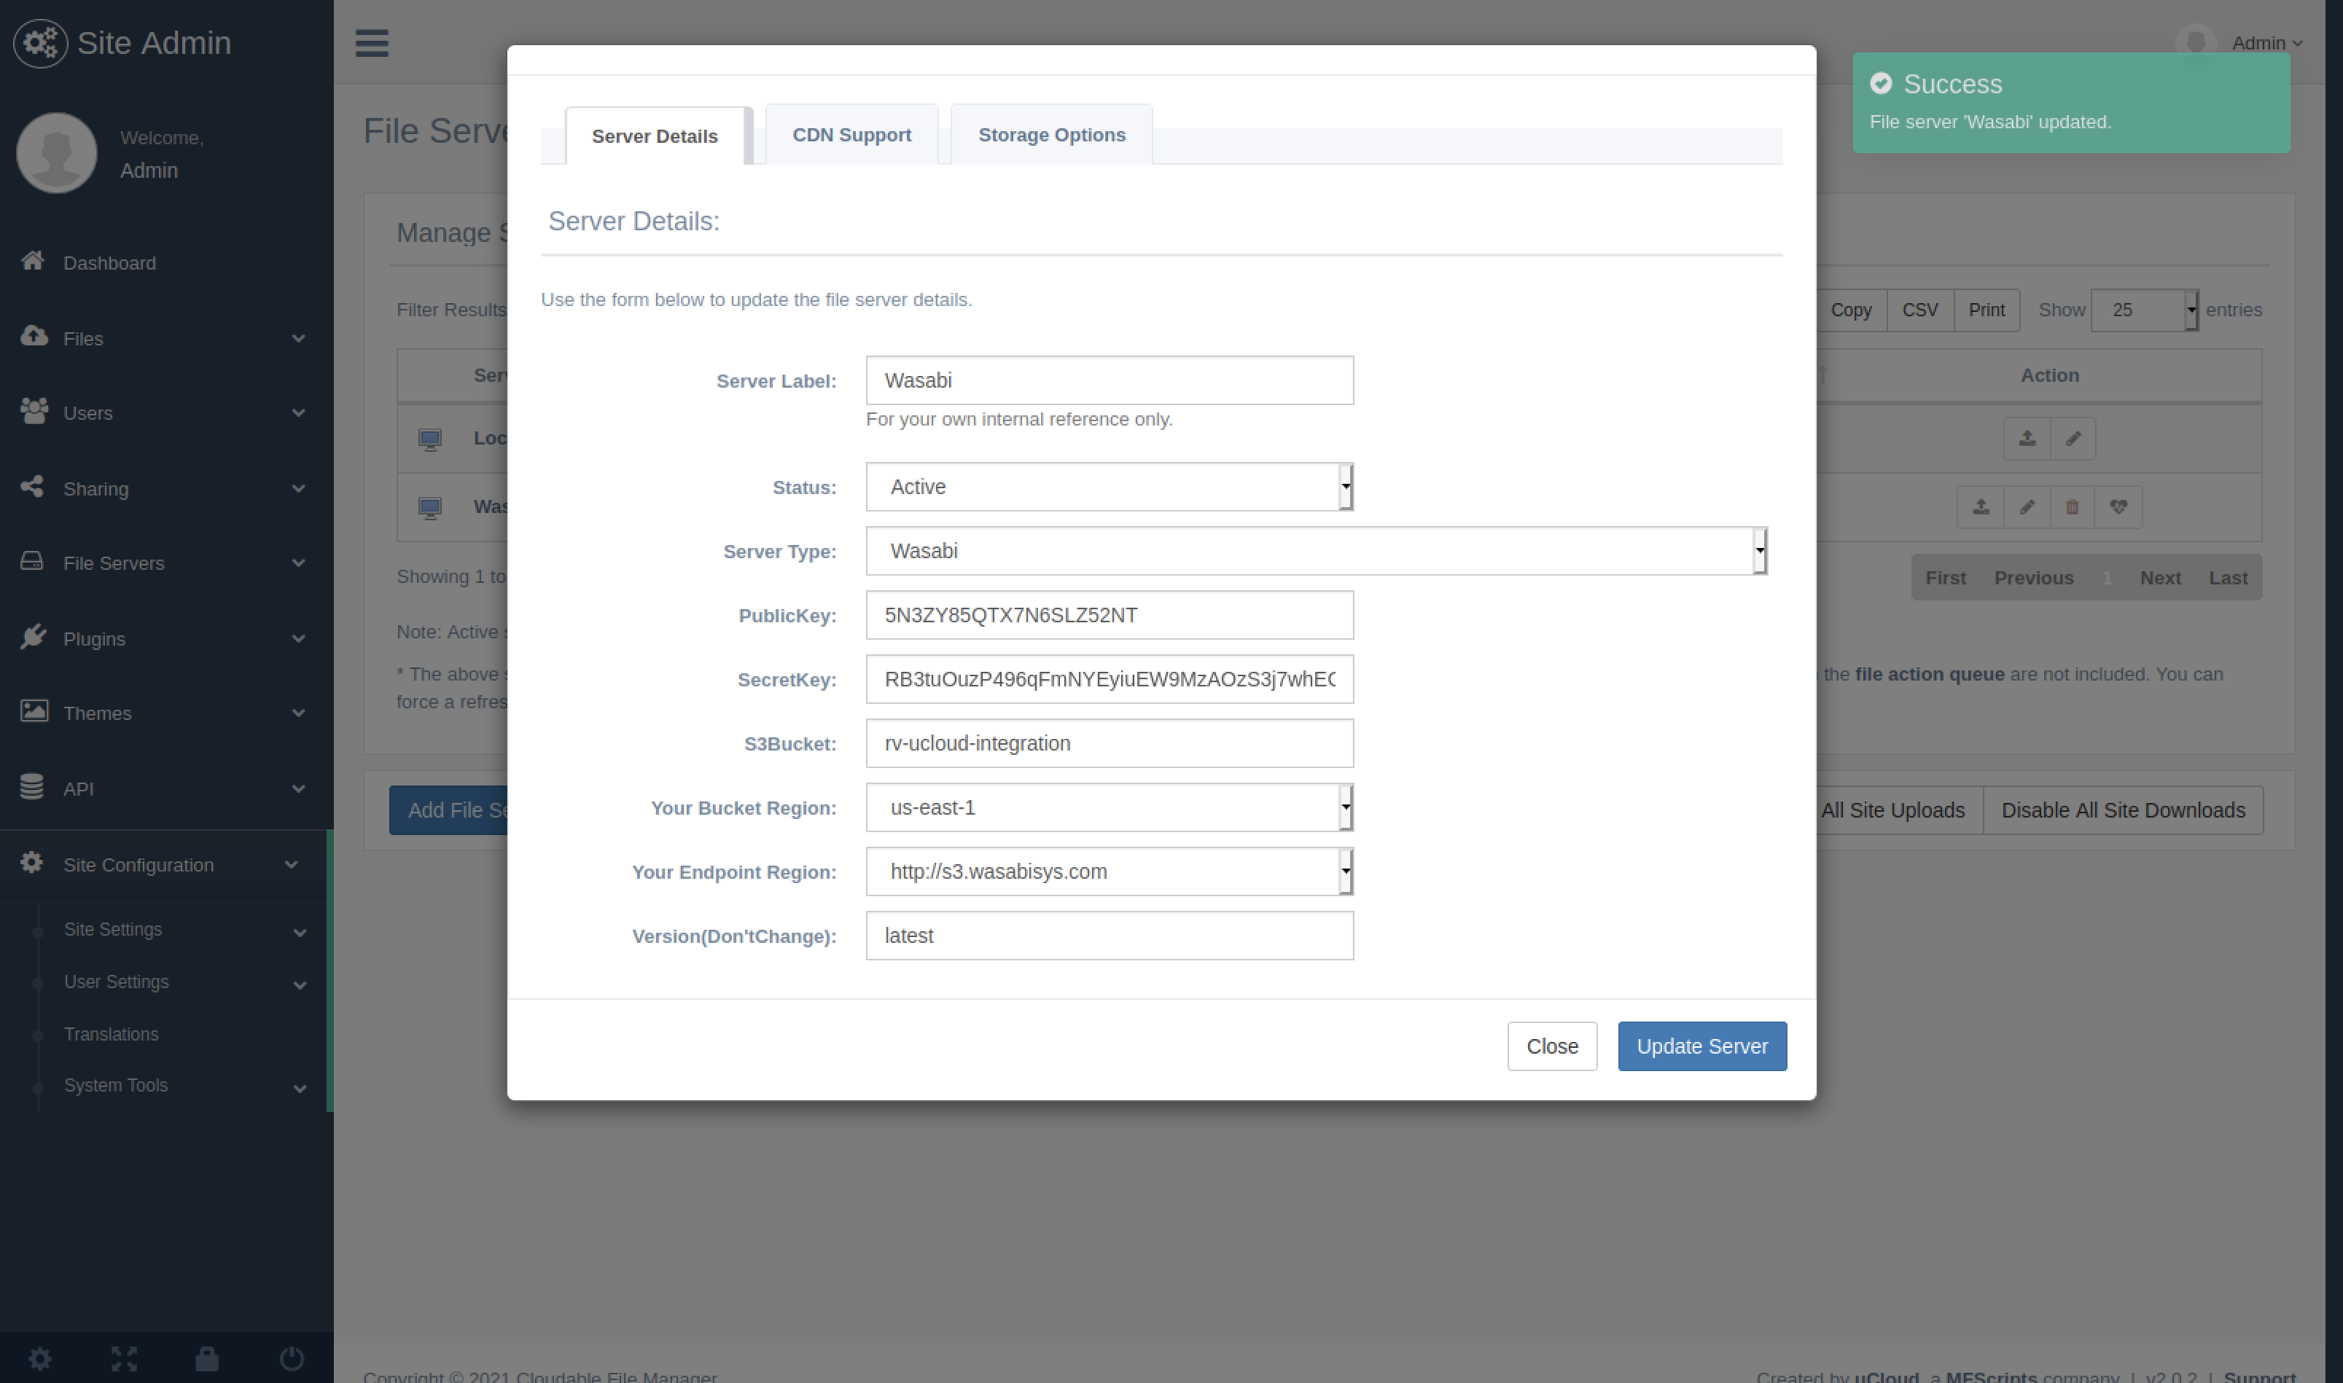Viewport: 2343px width, 1383px height.
Task: Click the Plugins plug icon
Action: coord(33,637)
